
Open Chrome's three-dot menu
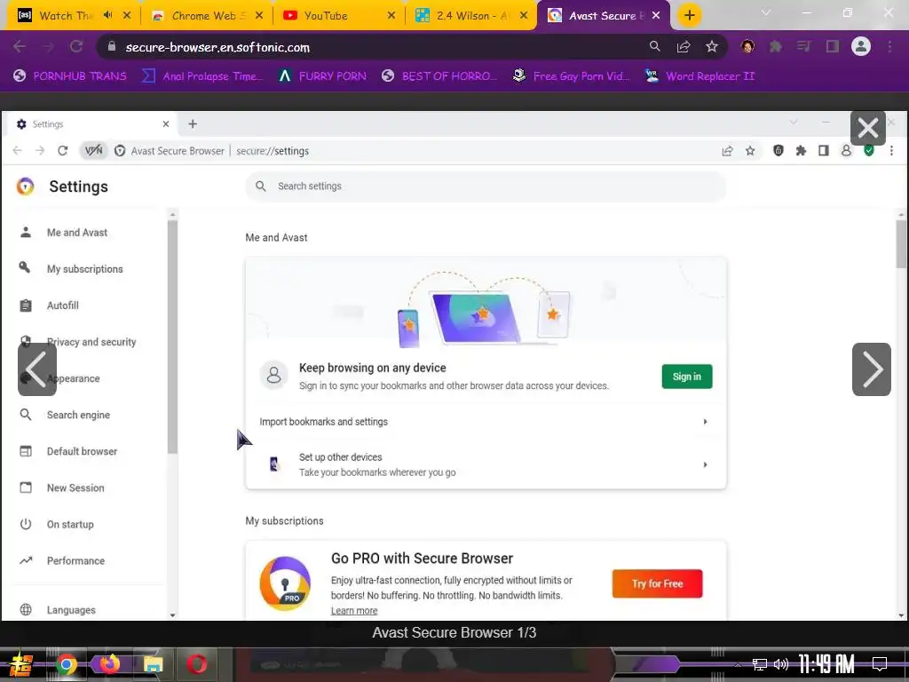click(x=889, y=46)
